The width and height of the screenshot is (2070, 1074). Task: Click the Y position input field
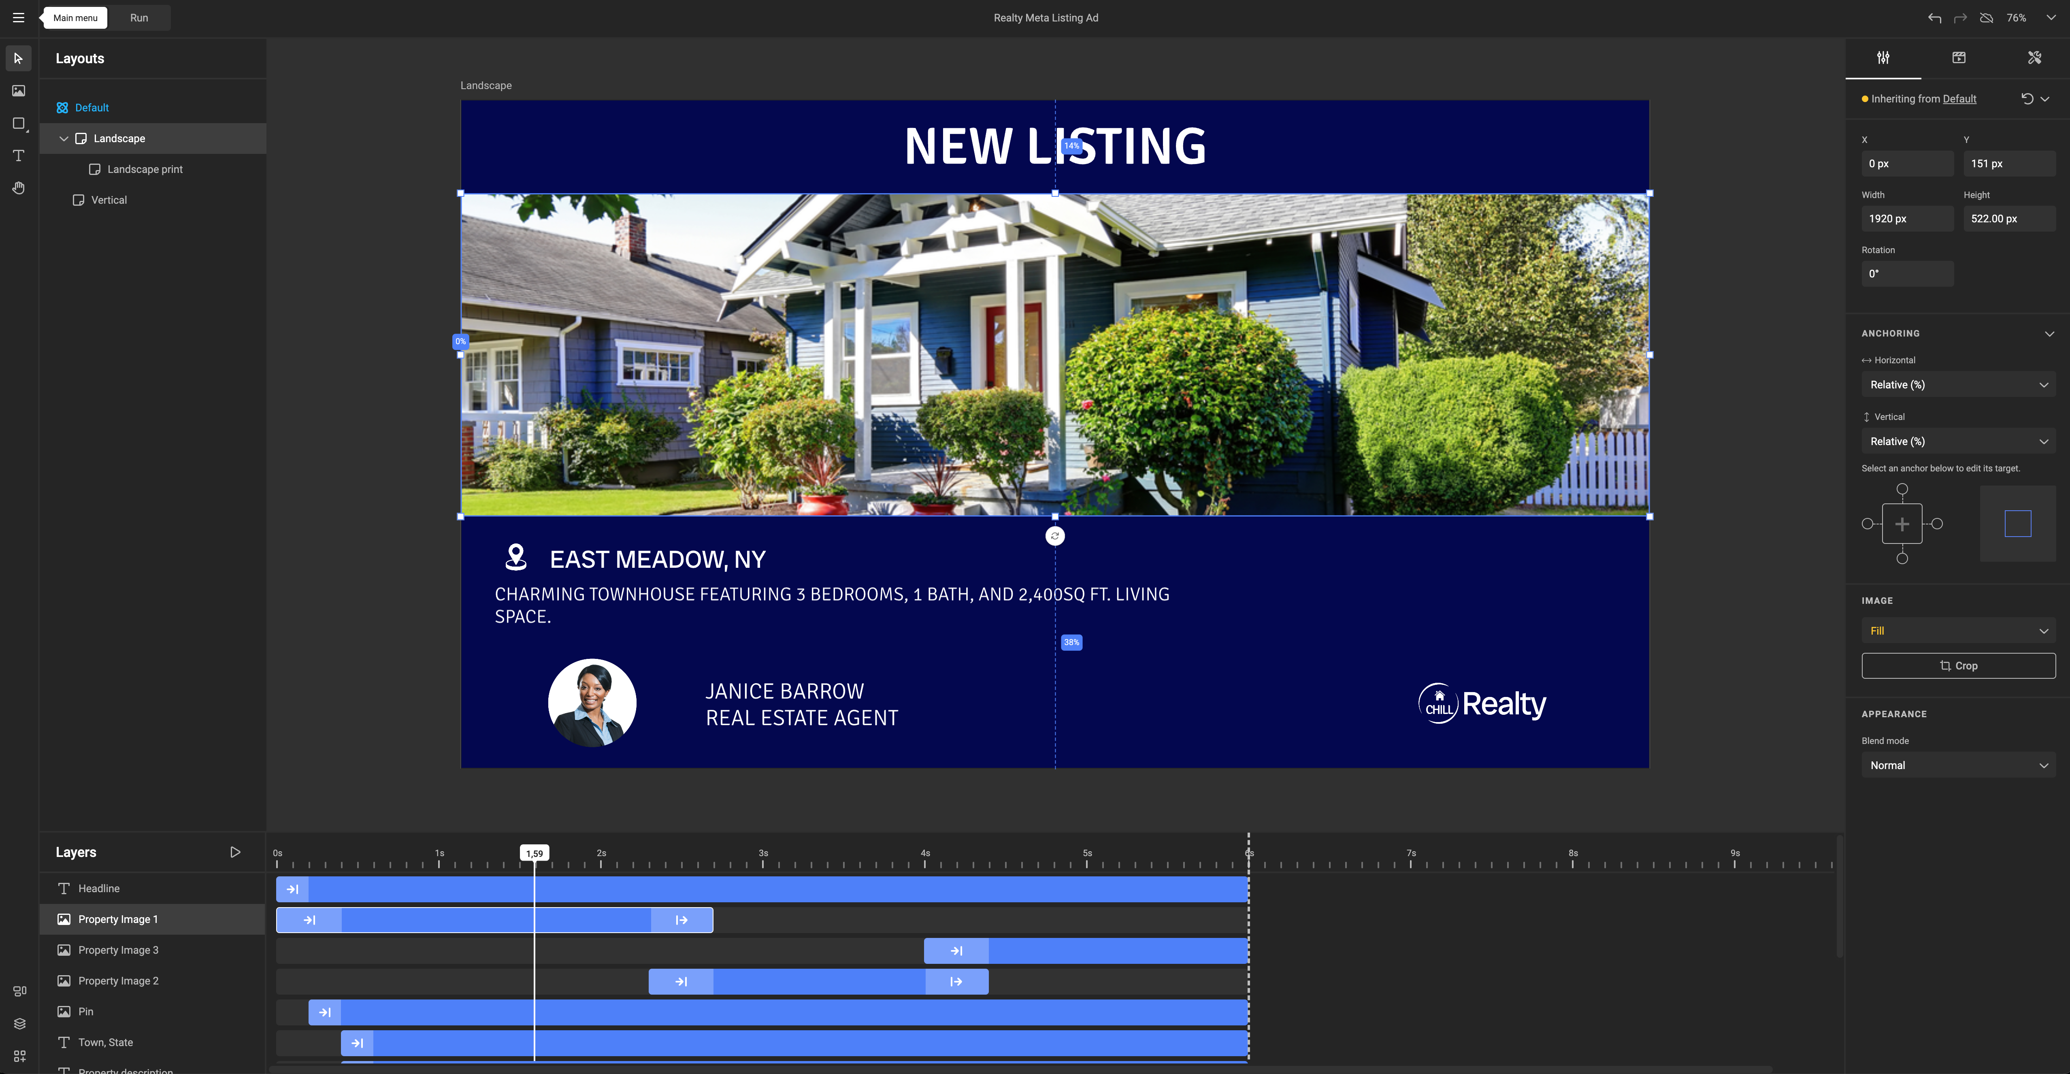pos(2009,163)
